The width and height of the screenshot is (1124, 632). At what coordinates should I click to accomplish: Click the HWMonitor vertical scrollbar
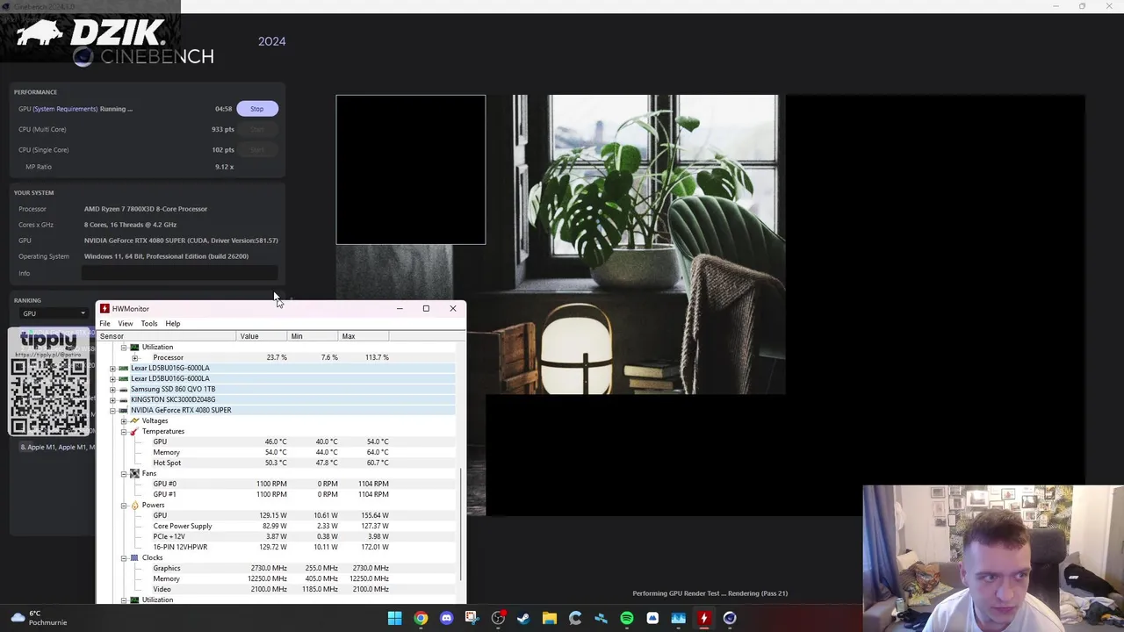pos(461,524)
